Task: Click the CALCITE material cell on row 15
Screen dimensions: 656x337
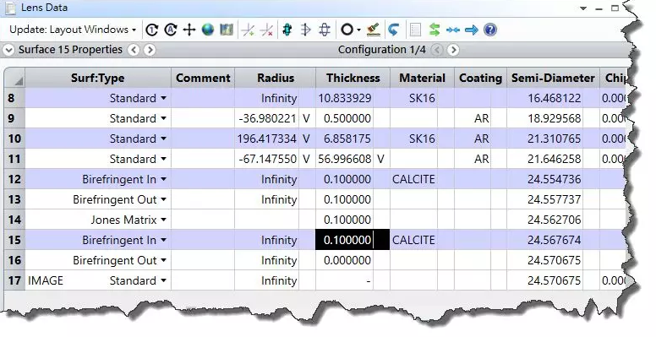Action: [413, 240]
